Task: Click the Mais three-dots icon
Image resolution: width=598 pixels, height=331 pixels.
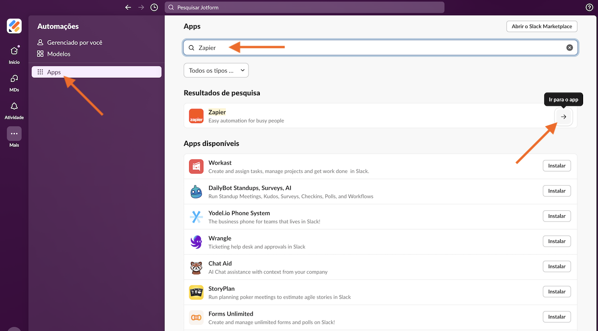Action: point(14,134)
